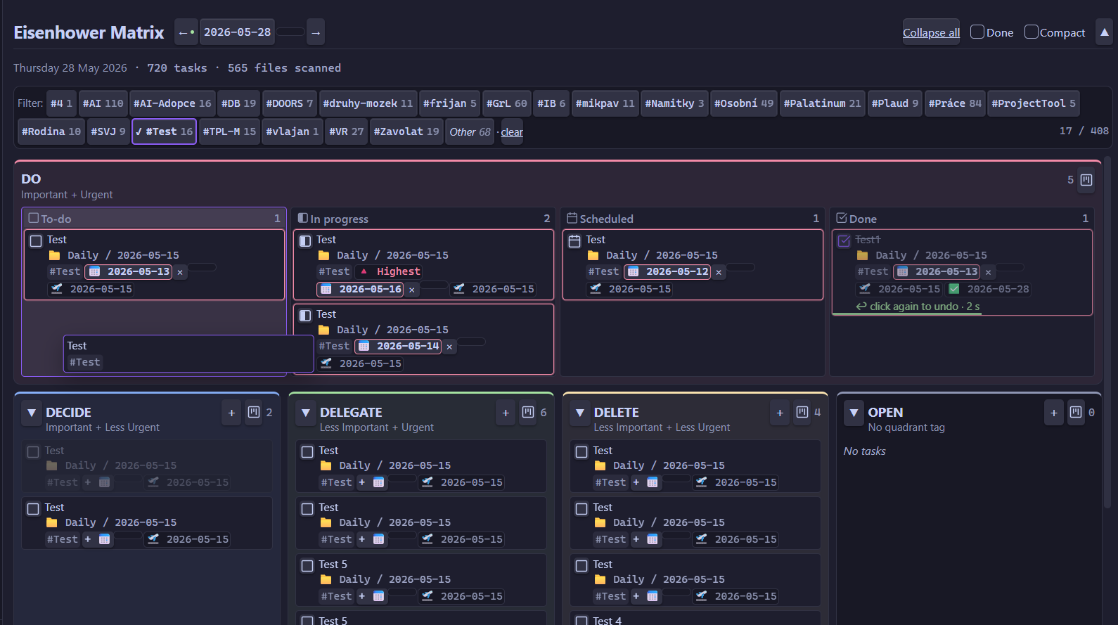Click the up-triangle button in top right
The width and height of the screenshot is (1118, 625).
tap(1105, 32)
